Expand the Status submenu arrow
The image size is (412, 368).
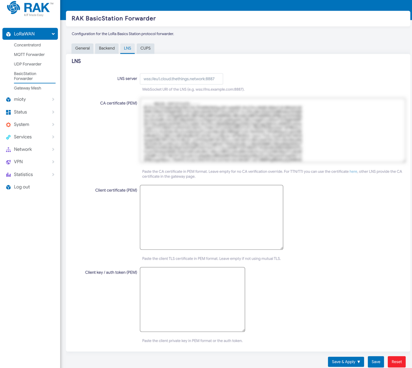click(x=53, y=112)
